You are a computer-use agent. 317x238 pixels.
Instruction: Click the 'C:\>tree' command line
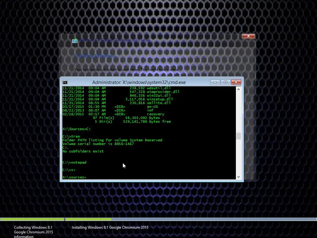pyautogui.click(x=71, y=136)
